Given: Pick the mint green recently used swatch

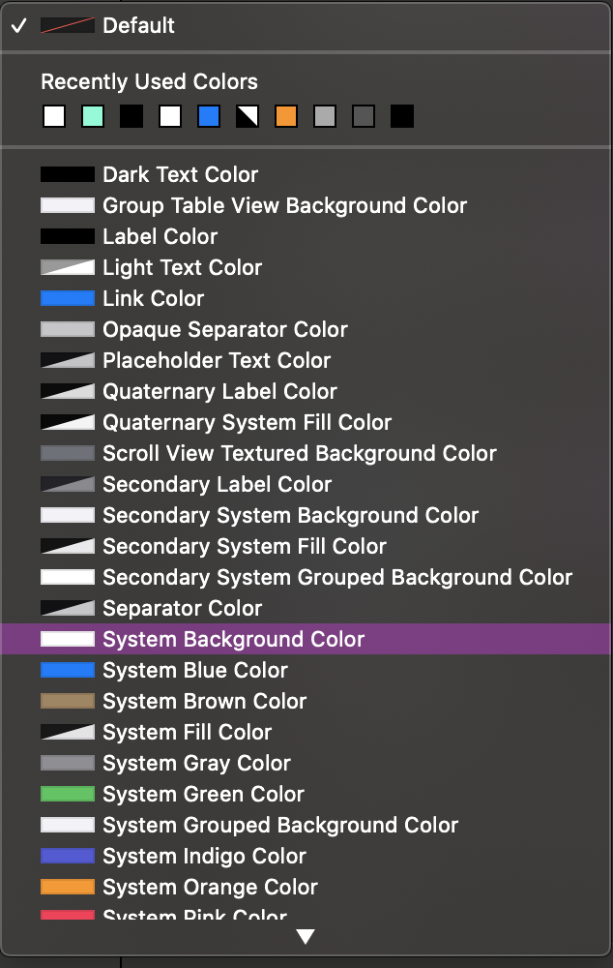Looking at the screenshot, I should (93, 117).
